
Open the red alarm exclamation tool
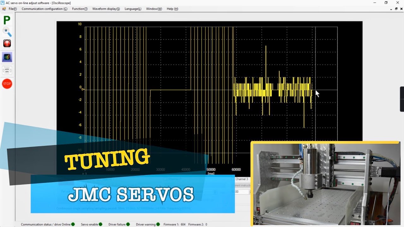coord(7,43)
